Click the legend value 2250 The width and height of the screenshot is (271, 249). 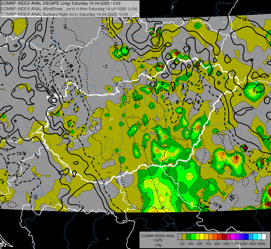(244, 244)
